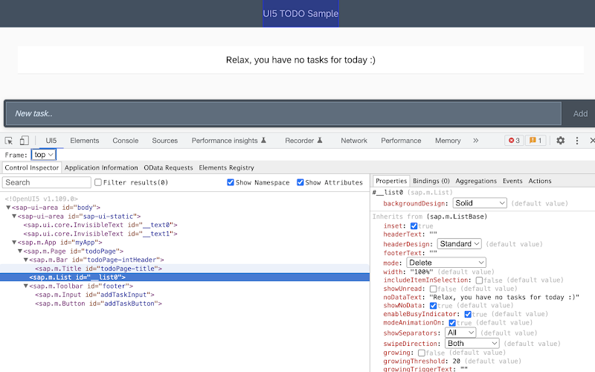Toggle the Filter results checkbox
Viewport: 595px width, 372px height.
pos(98,182)
